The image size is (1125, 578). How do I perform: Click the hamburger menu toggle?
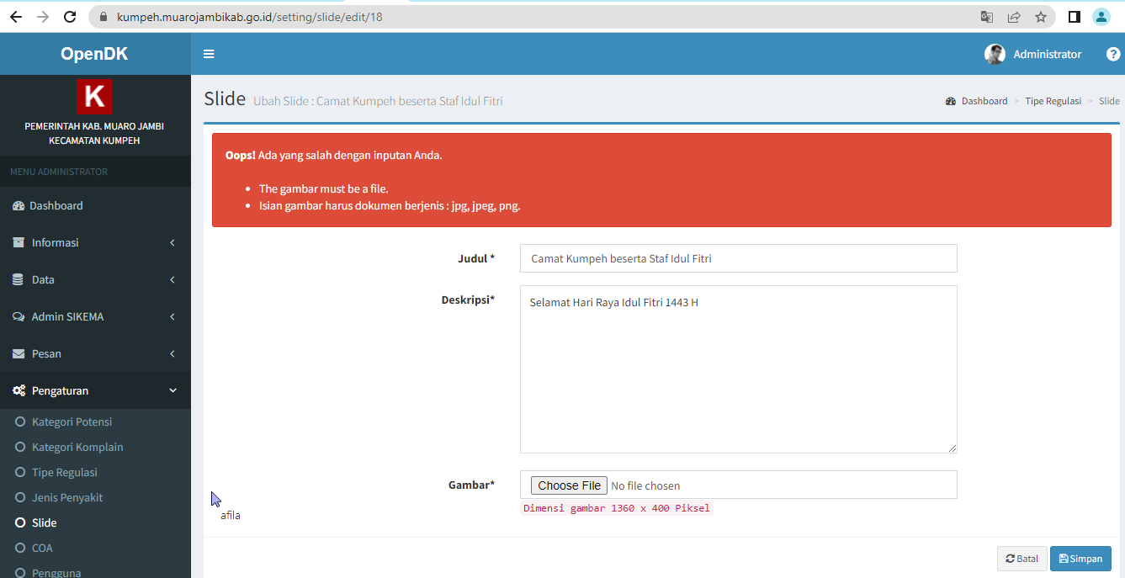[x=209, y=53]
